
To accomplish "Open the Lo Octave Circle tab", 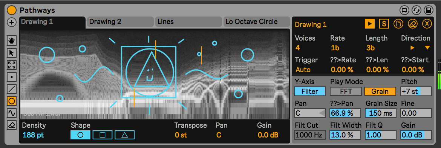I will click(257, 22).
